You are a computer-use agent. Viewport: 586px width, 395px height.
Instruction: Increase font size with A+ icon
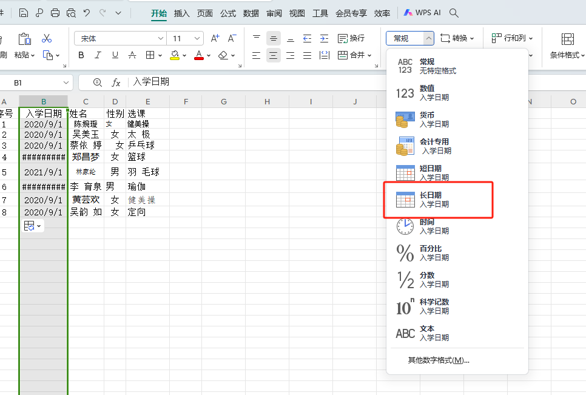point(215,38)
